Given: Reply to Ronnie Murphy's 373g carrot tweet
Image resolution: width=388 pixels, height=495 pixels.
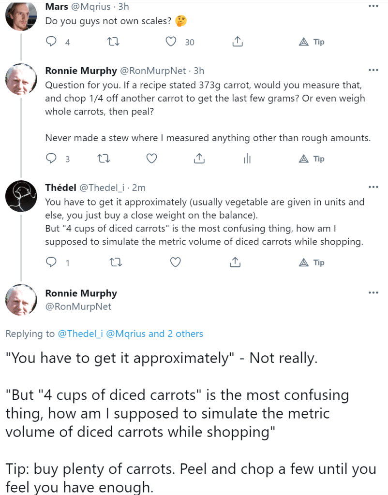Looking at the screenshot, I should tap(51, 159).
